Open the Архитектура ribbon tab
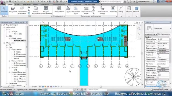This screenshot has width=172, height=96. click(45, 4)
